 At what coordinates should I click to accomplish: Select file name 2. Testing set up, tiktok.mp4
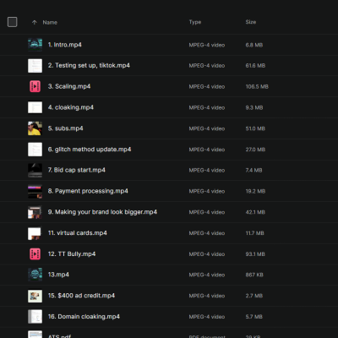[x=89, y=66]
